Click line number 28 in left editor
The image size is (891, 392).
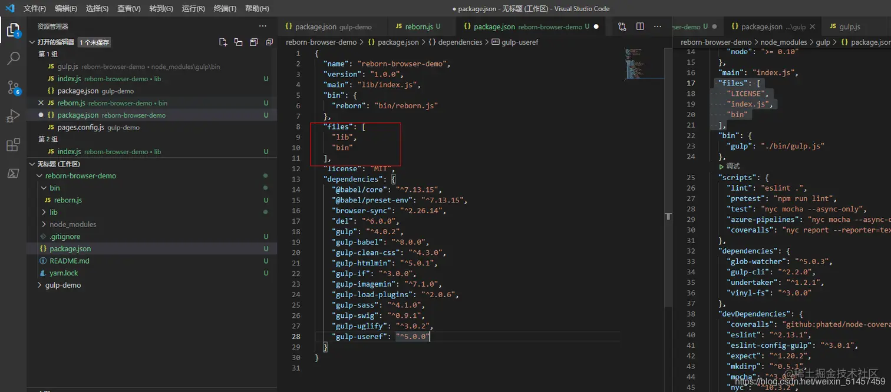296,337
